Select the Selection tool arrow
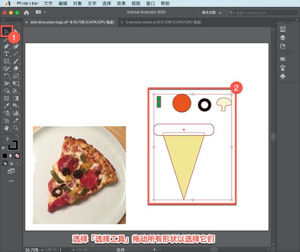The height and width of the screenshot is (252, 300). 6,31
